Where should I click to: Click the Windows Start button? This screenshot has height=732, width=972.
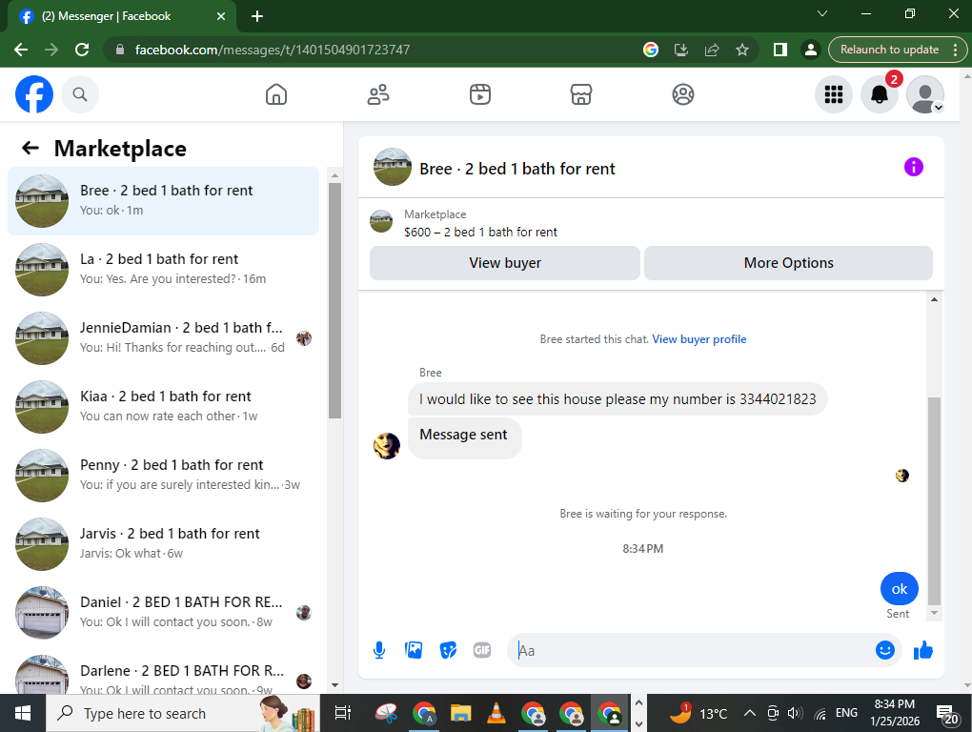(23, 713)
